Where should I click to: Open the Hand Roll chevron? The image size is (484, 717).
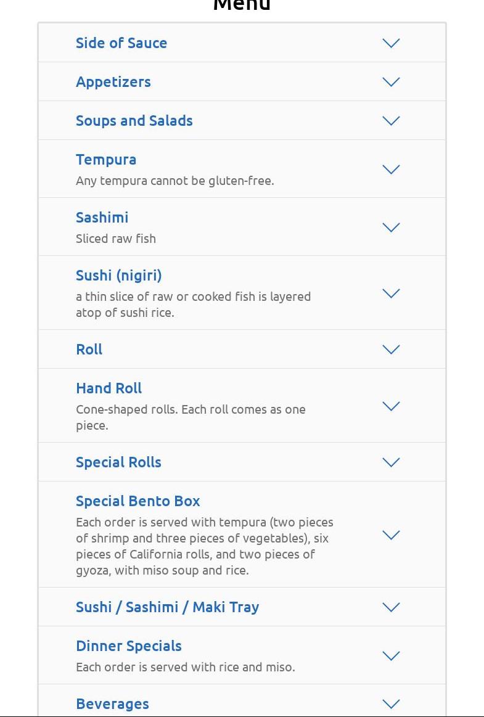coord(391,406)
